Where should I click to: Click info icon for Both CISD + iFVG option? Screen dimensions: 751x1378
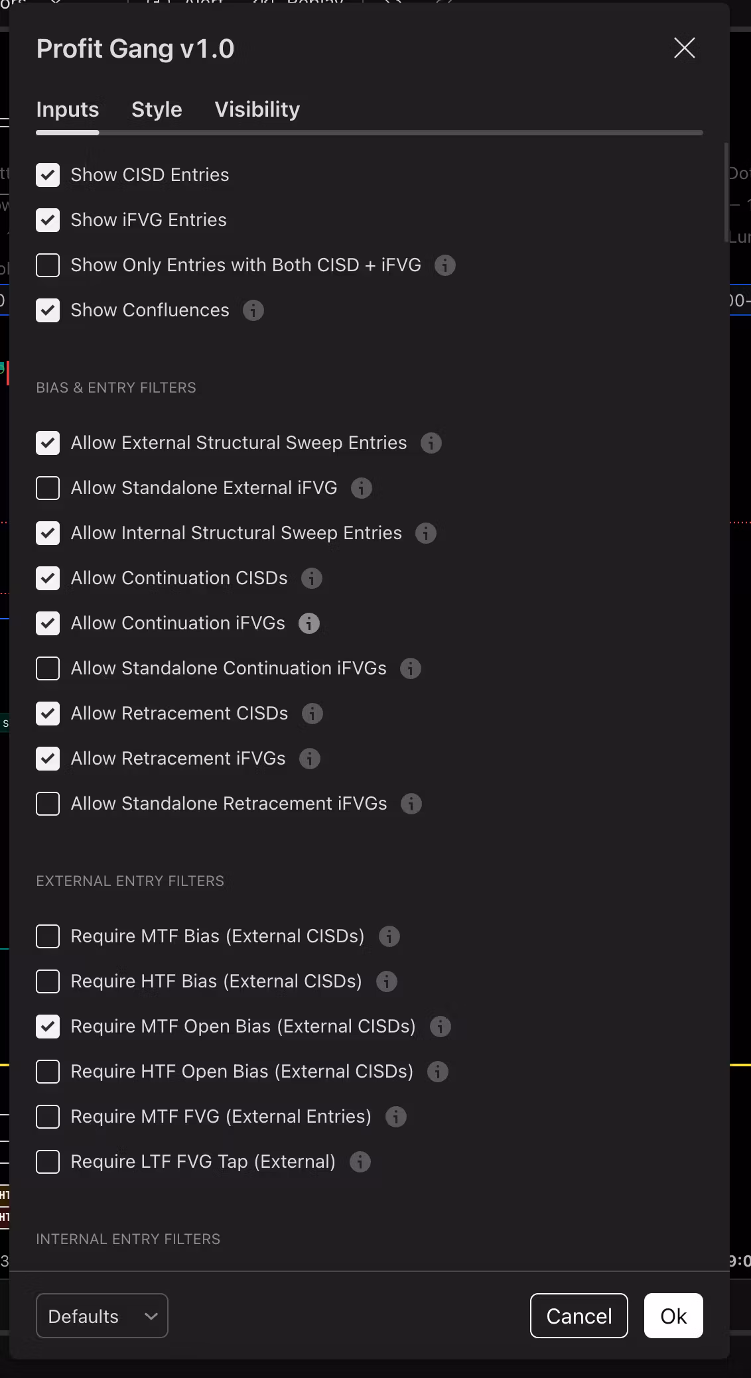click(444, 265)
